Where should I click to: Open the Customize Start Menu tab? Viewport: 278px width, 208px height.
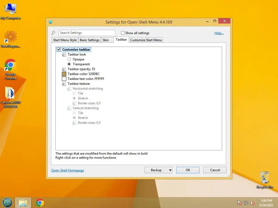click(x=146, y=40)
